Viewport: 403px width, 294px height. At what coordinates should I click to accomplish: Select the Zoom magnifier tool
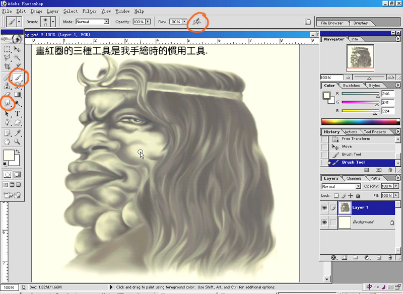pyautogui.click(x=17, y=141)
